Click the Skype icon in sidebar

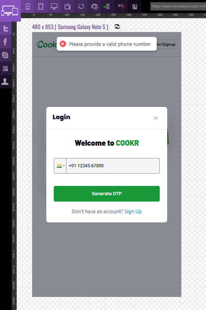[x=6, y=55]
